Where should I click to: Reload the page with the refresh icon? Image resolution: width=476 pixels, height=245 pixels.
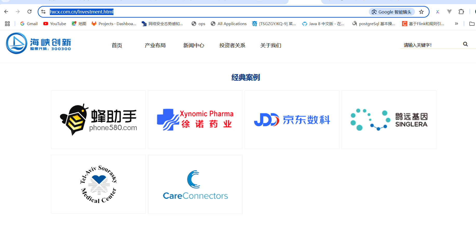tap(30, 12)
